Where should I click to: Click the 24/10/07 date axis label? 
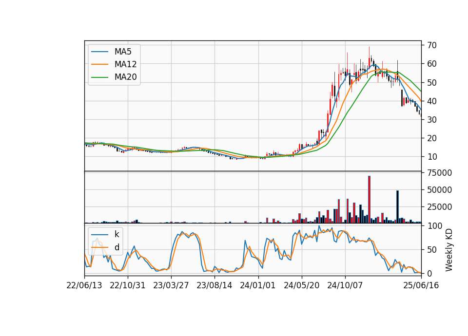click(x=345, y=285)
